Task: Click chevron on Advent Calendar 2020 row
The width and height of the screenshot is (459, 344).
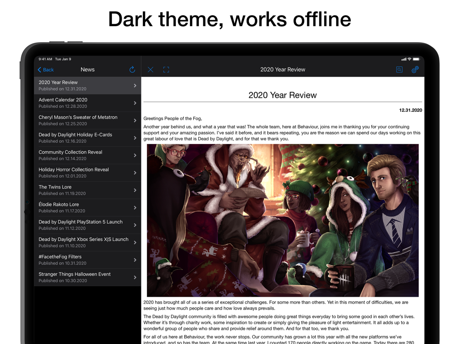Action: (135, 103)
